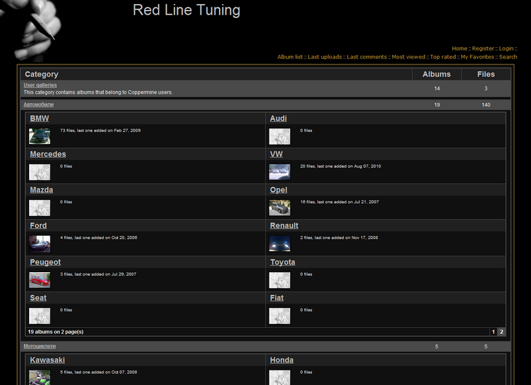Click the VW '20 files' info text
This screenshot has width=531, height=385.
[x=341, y=166]
